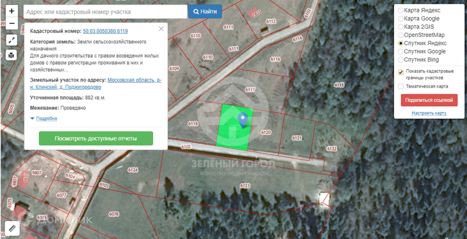Enable Тематическая карта checkbox
Image resolution: width=467 pixels, height=239 pixels.
401,86
